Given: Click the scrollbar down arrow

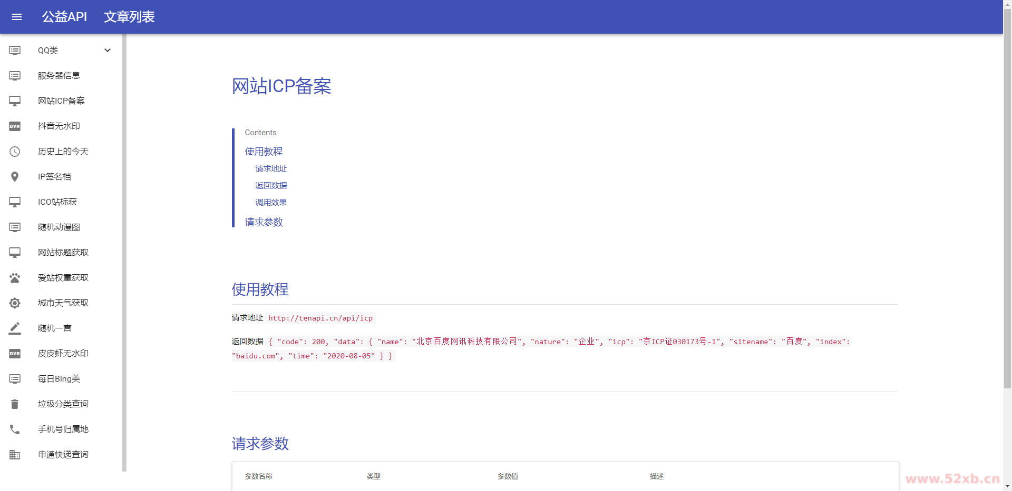Looking at the screenshot, I should point(1007,486).
